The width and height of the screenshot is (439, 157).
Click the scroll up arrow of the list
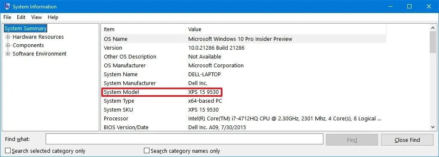(x=433, y=28)
